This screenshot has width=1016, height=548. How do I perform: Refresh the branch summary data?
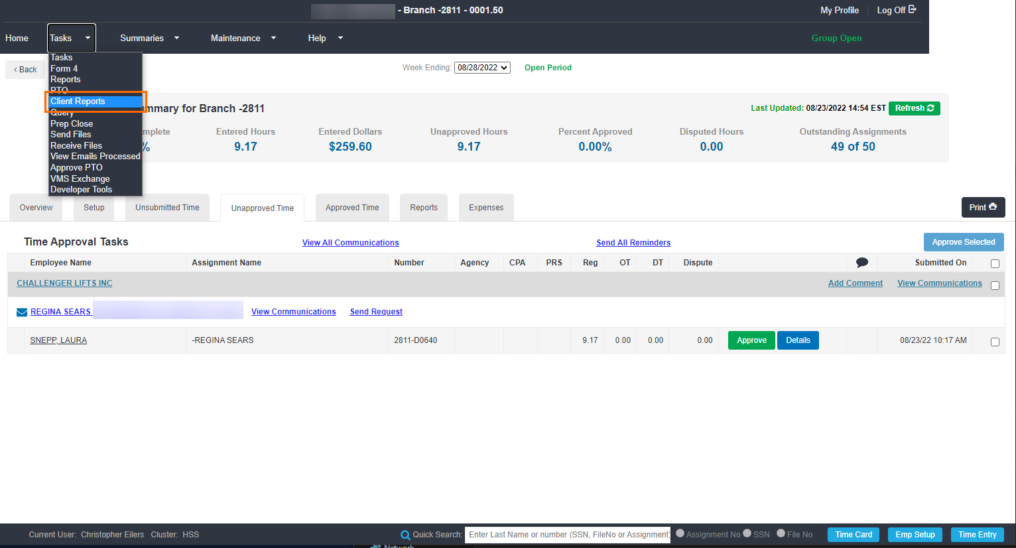[x=914, y=108]
